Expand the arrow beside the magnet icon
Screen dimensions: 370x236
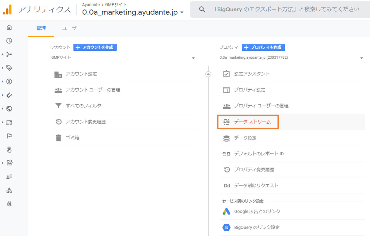(x=2, y=95)
